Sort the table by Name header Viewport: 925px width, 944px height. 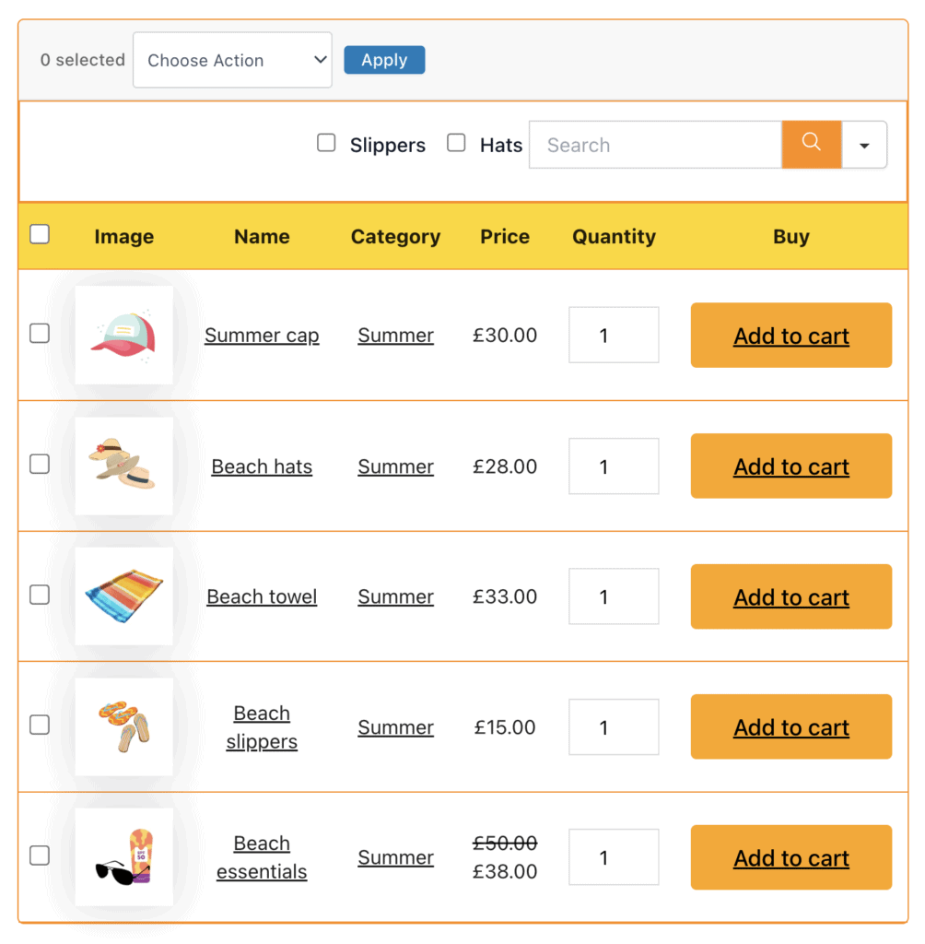click(262, 237)
